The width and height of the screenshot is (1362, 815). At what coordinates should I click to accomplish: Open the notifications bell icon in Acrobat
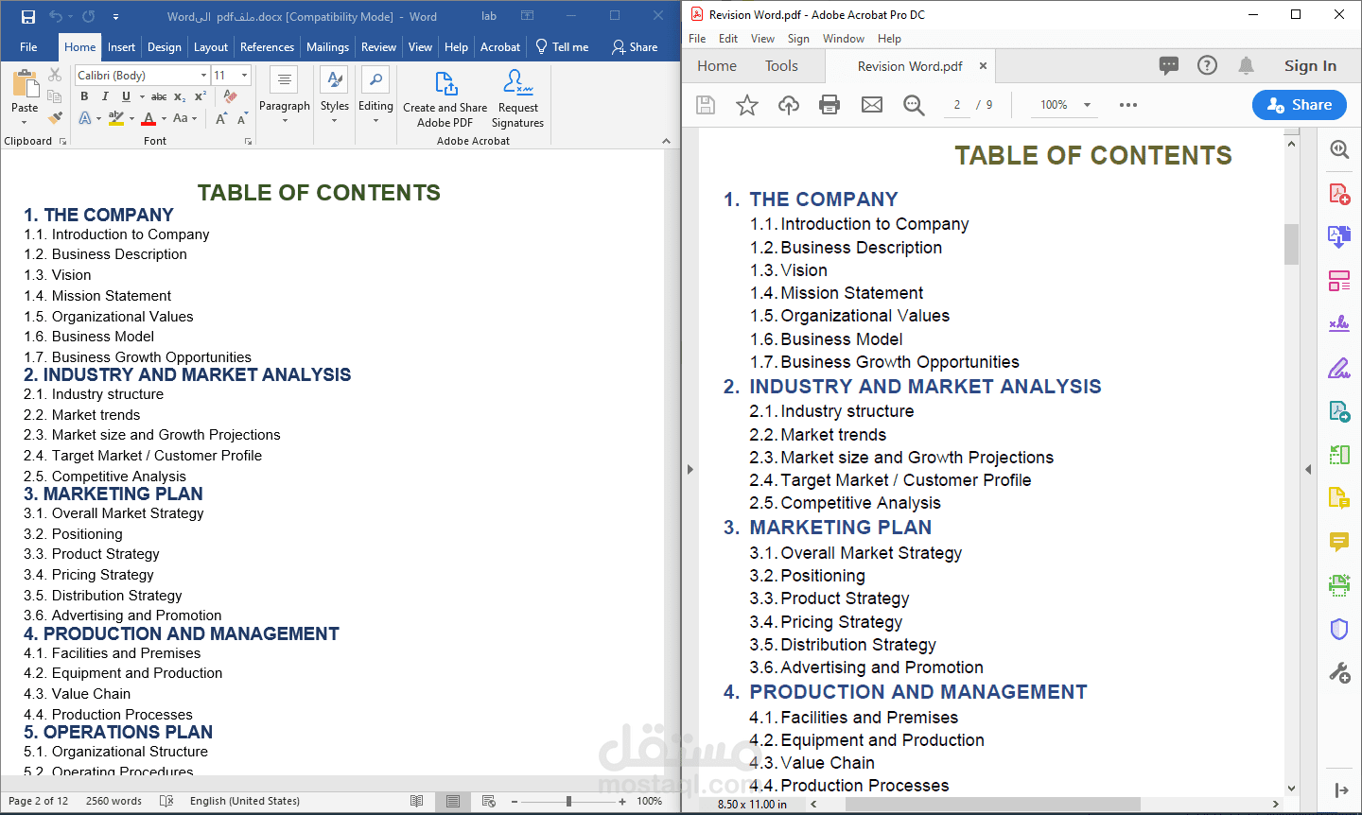1247,65
